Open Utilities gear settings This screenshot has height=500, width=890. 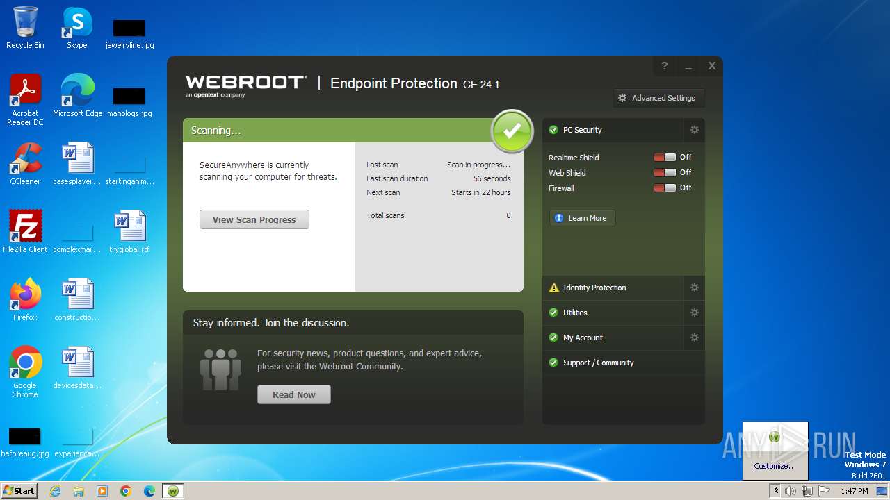(x=694, y=312)
